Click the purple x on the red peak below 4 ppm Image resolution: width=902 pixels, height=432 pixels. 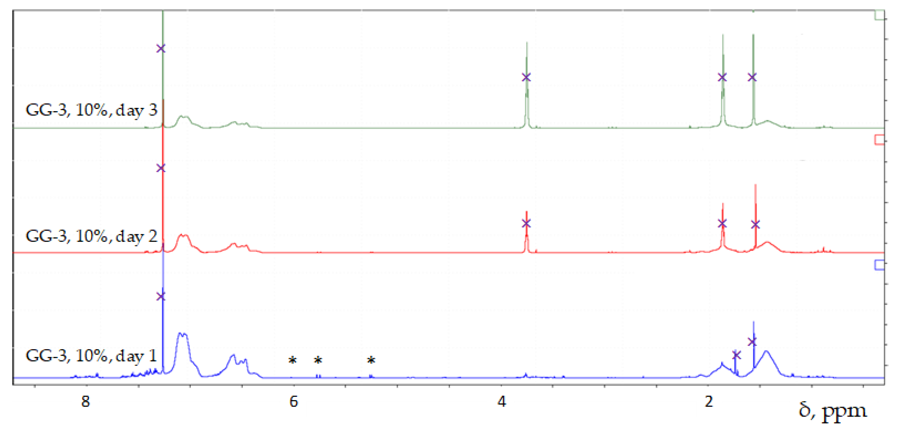click(x=526, y=223)
